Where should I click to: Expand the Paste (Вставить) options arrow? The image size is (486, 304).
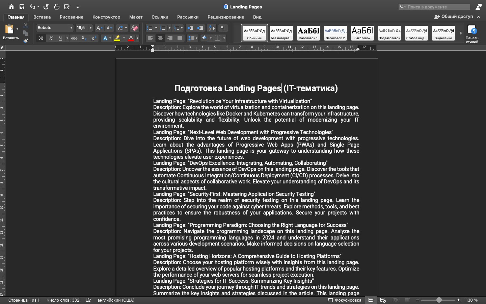coord(17,29)
